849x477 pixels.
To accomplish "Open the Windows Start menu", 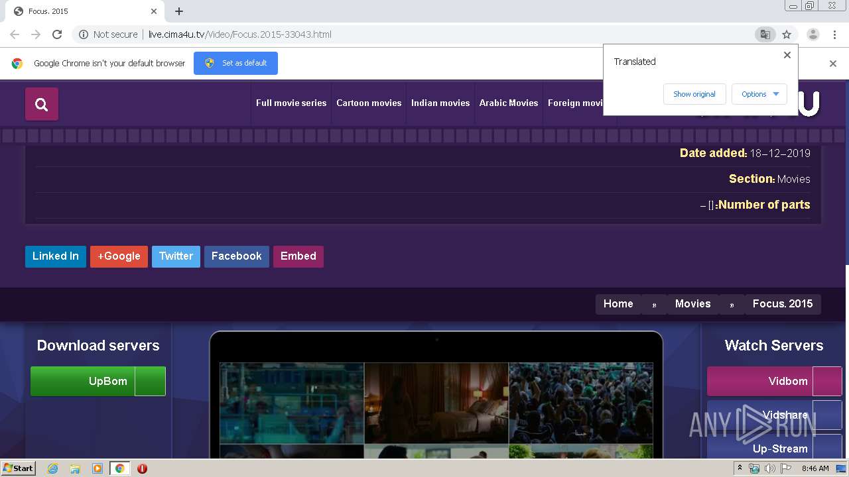I will [19, 468].
